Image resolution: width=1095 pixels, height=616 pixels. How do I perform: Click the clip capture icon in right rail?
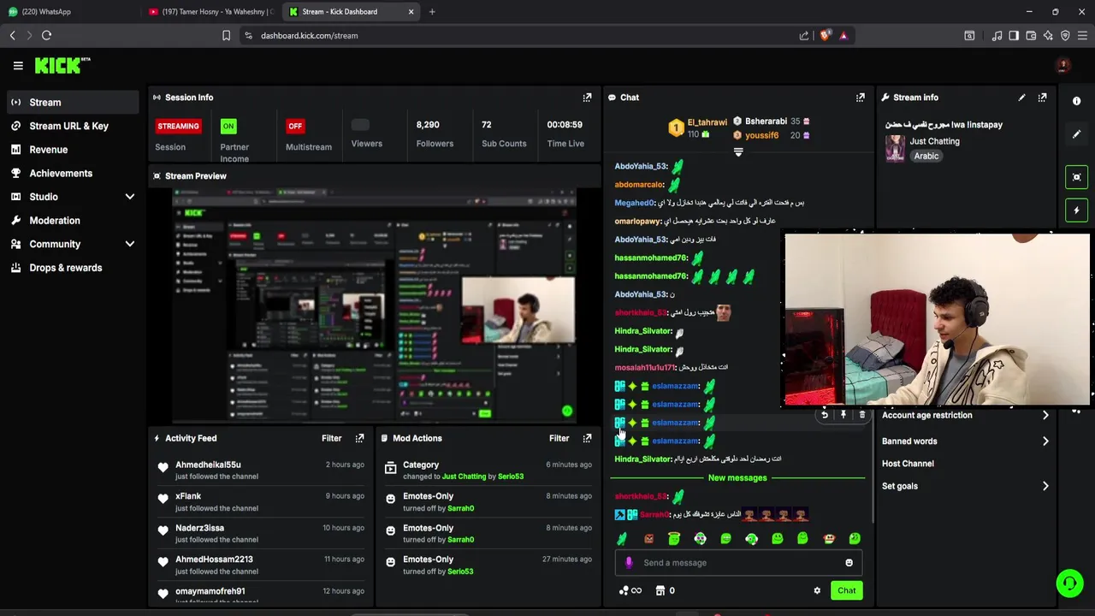(1076, 177)
